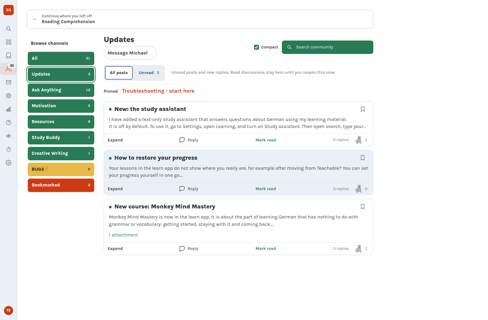Open the audio waveform icon in sidebar
Image resolution: width=488 pixels, height=320 pixels.
pyautogui.click(x=9, y=136)
